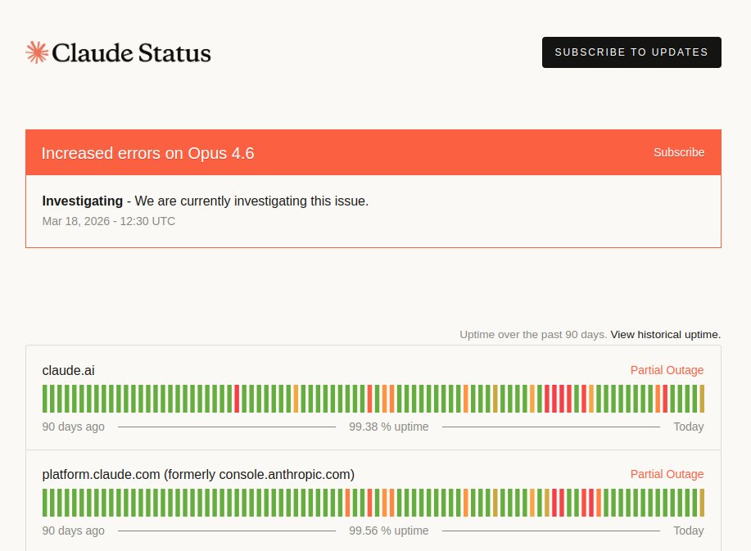751x551 pixels.
Task: Click the Subscribe to Updates button
Action: click(x=631, y=52)
